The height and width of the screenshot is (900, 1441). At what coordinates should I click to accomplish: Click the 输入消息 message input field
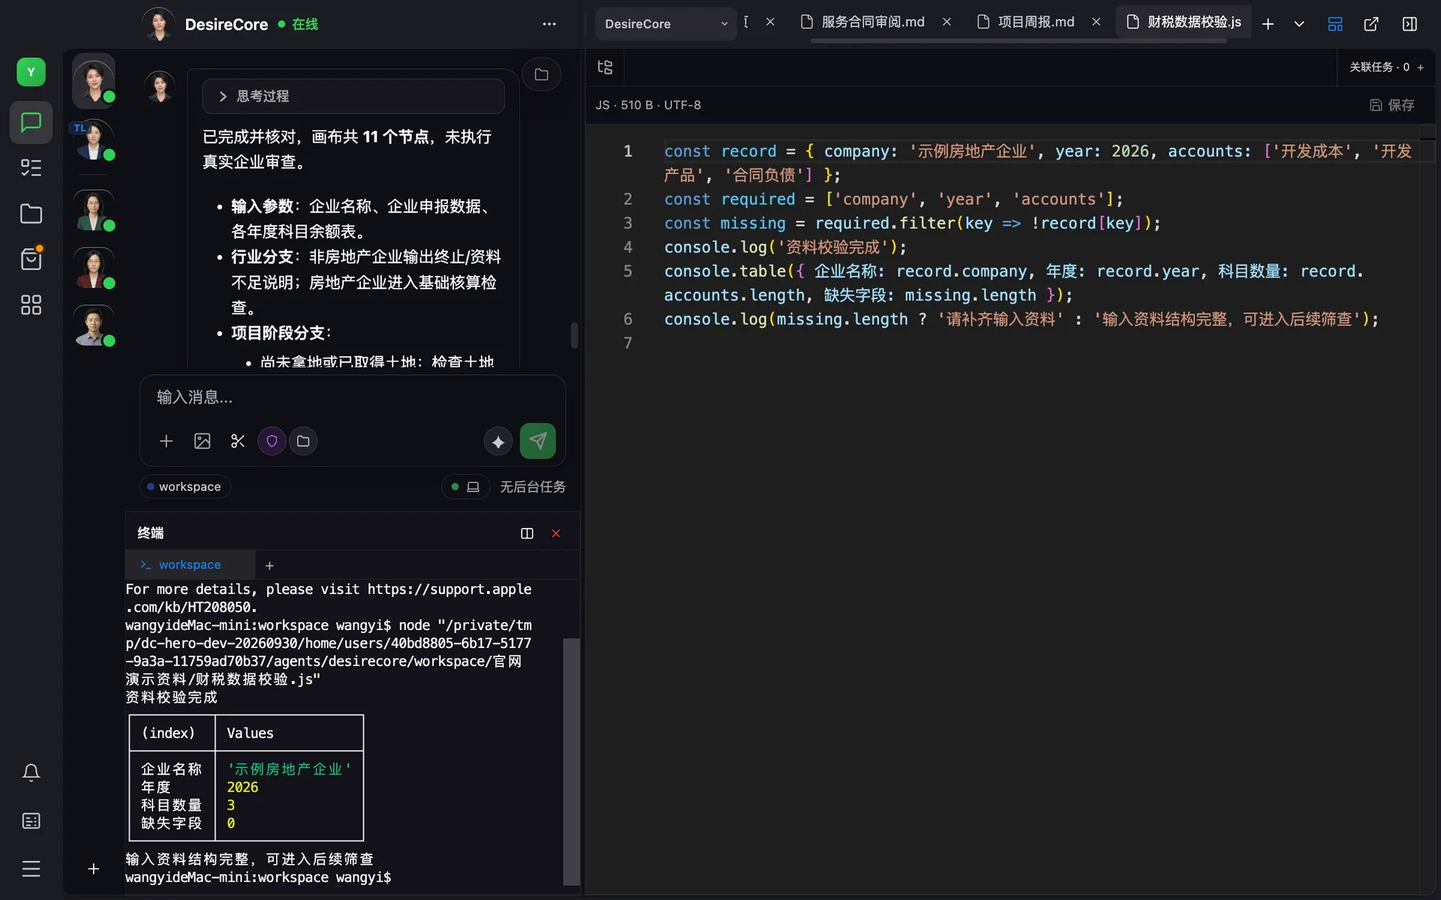pyautogui.click(x=353, y=397)
